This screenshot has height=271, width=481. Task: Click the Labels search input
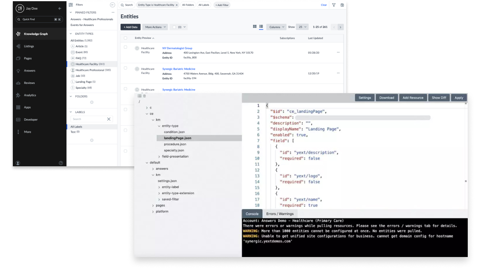coord(88,119)
